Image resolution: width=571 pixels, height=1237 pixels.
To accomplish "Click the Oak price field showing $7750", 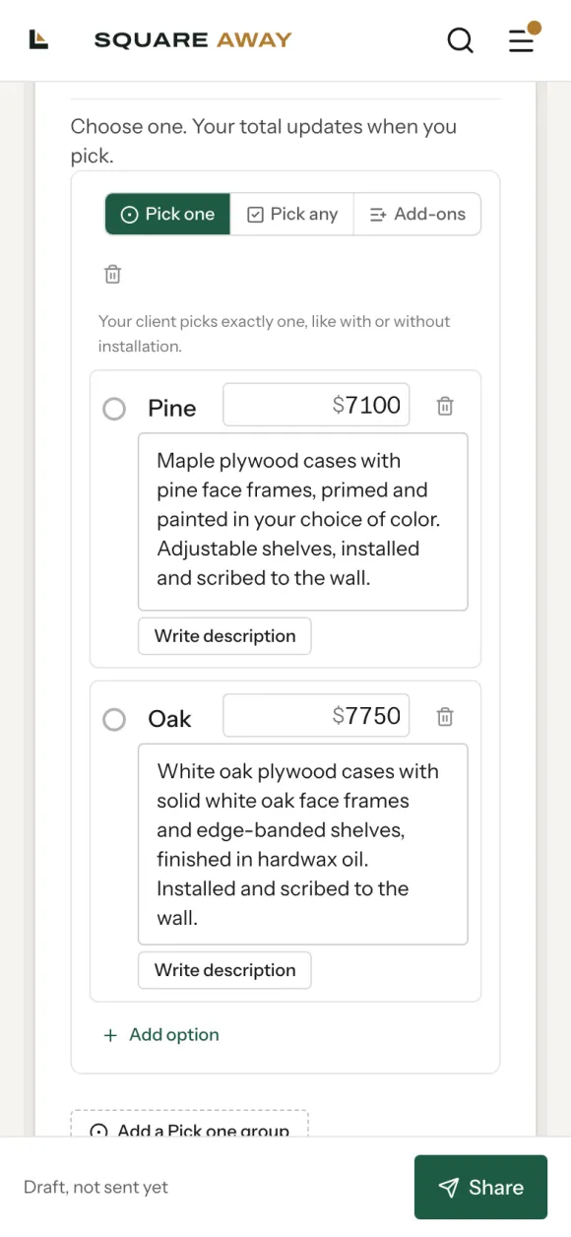I will (316, 716).
